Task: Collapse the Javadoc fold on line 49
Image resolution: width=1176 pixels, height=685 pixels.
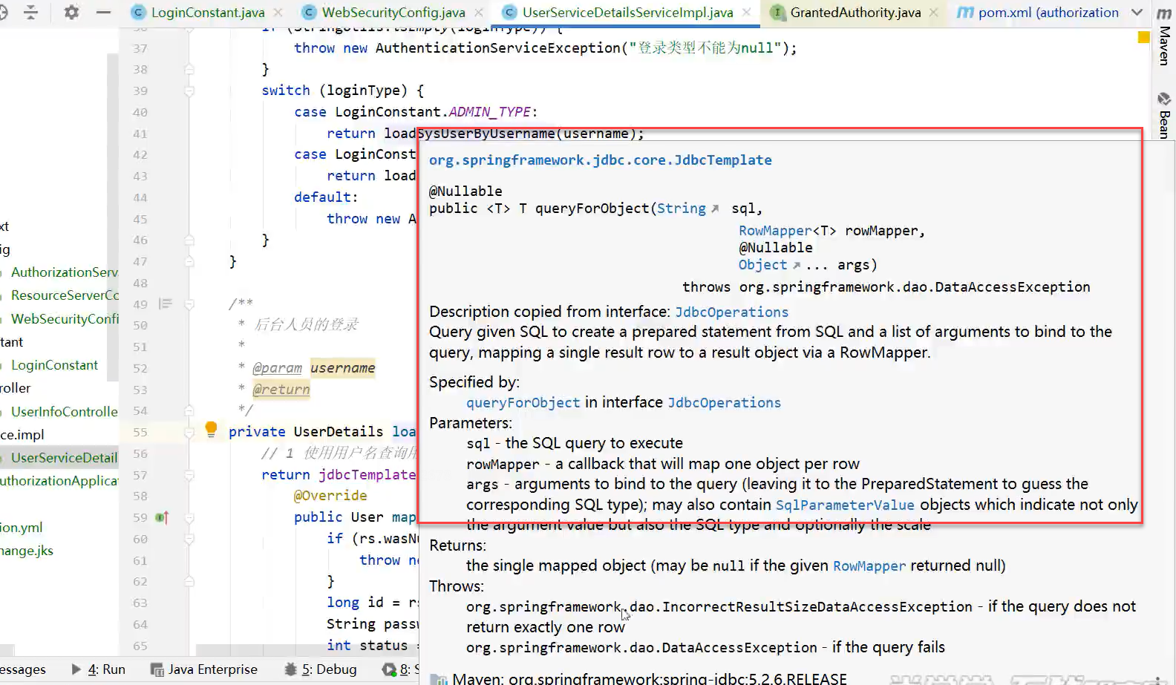Action: (x=189, y=304)
